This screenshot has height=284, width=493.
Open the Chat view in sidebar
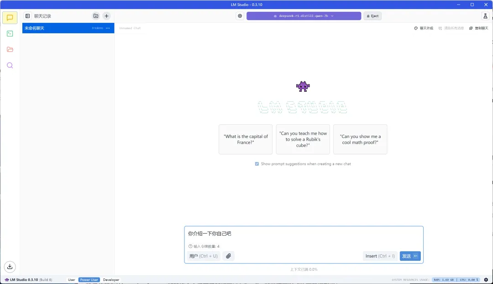click(x=10, y=18)
